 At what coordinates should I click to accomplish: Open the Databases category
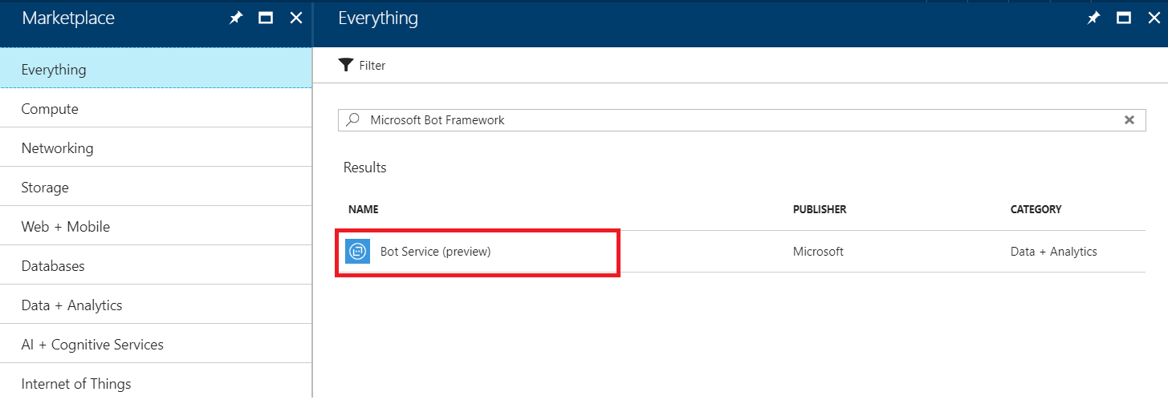[156, 265]
